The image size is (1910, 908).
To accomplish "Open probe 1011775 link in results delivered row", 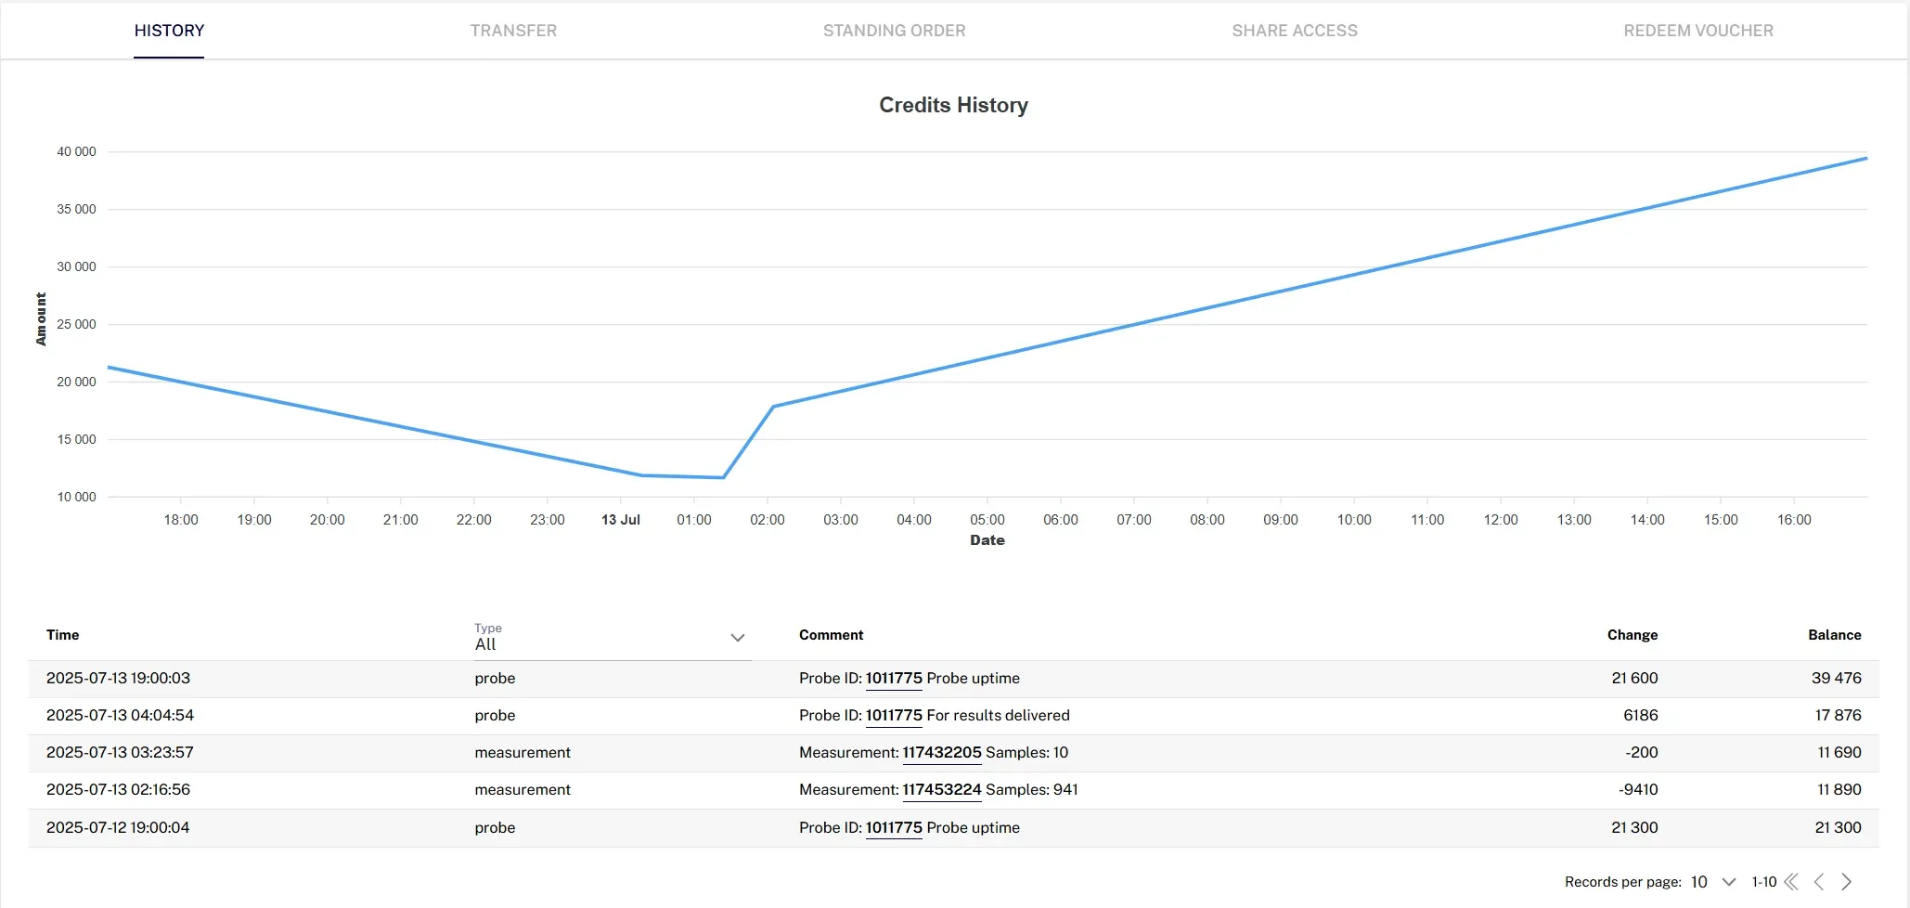I will pos(894,715).
